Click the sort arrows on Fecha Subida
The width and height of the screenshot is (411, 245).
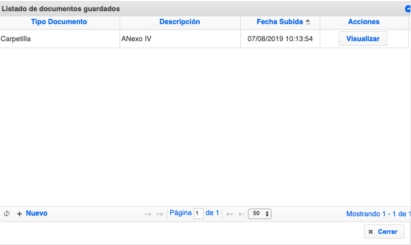308,22
